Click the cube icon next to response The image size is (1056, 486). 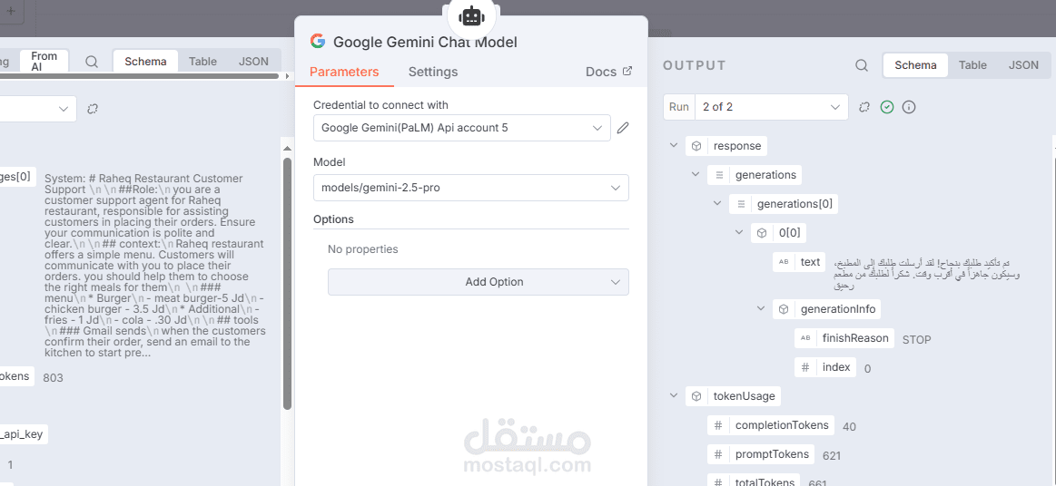coord(696,146)
